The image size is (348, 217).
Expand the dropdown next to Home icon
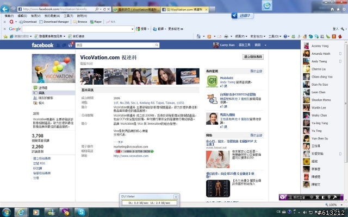click(204, 36)
